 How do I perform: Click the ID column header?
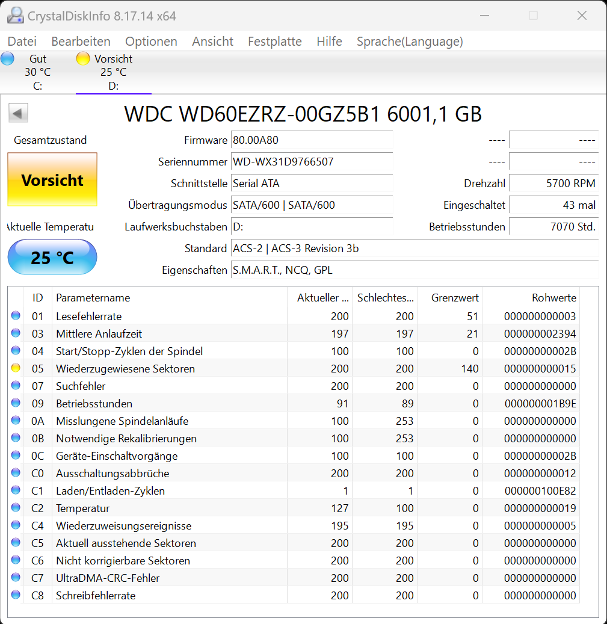coord(37,298)
